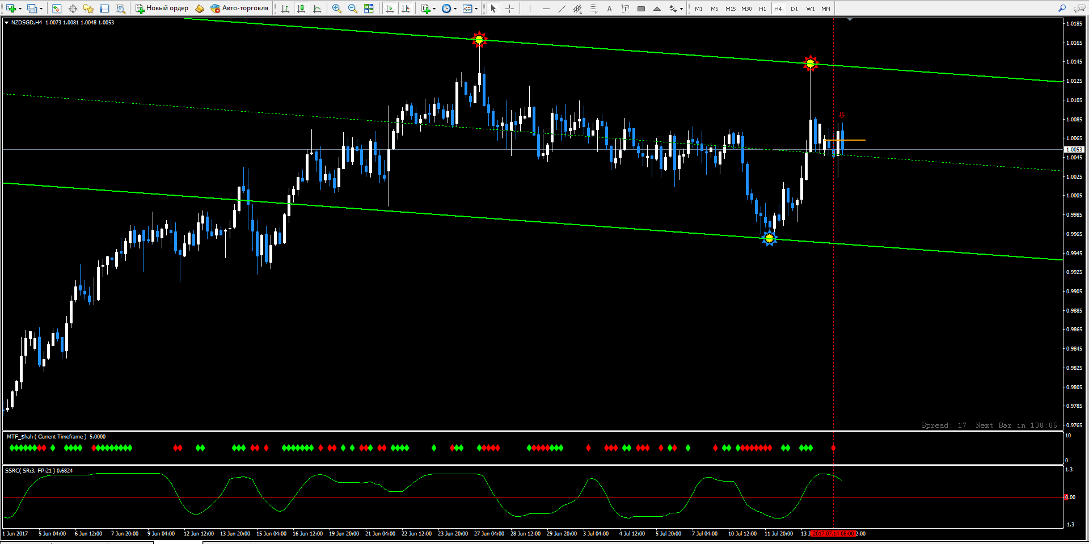Open the Navigator star folder icon

88,9
